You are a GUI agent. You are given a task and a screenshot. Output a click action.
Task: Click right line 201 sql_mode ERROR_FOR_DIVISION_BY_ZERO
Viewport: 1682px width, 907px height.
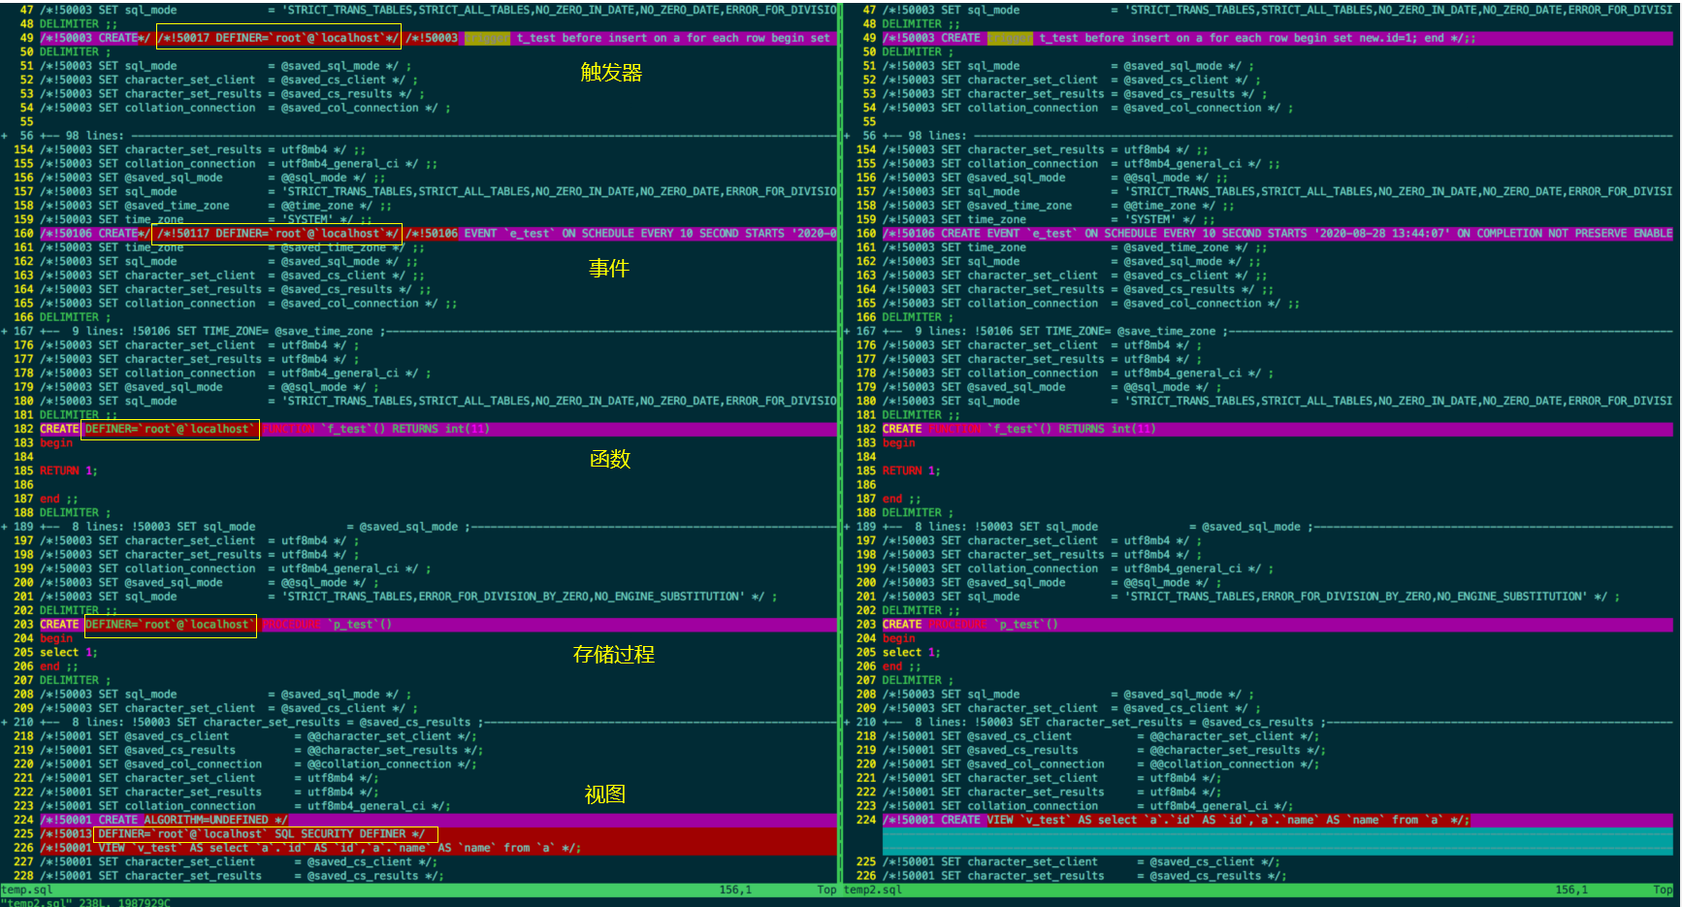coord(1251,597)
